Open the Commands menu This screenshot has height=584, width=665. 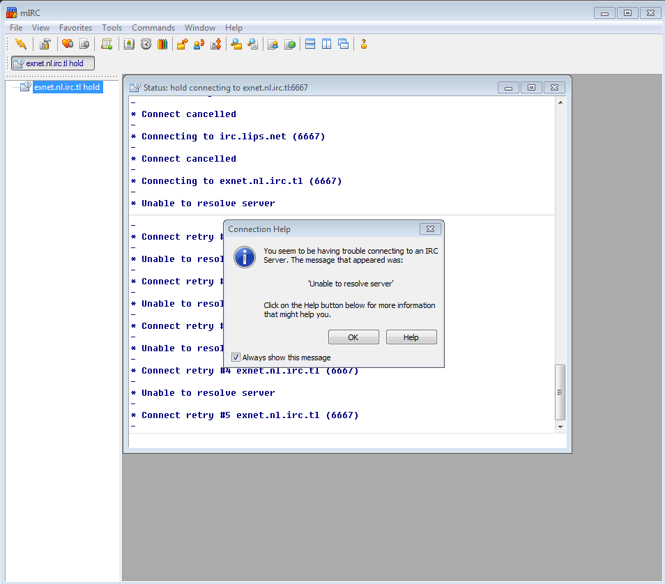pyautogui.click(x=153, y=28)
